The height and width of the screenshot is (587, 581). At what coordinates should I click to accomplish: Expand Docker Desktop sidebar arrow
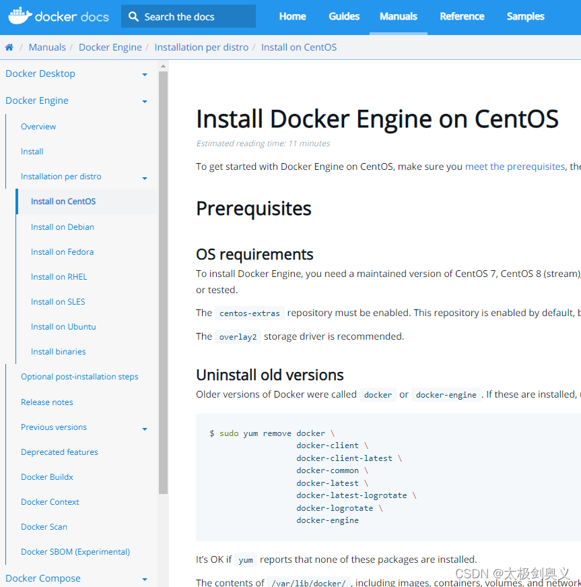coord(145,75)
